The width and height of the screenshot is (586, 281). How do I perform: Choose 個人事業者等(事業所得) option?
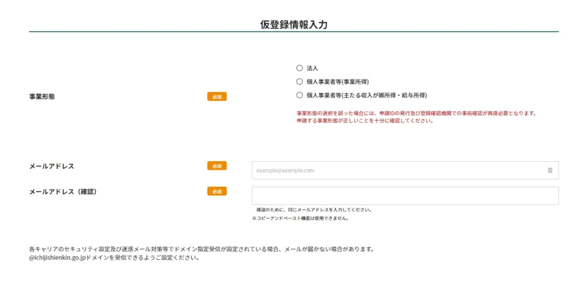point(299,82)
